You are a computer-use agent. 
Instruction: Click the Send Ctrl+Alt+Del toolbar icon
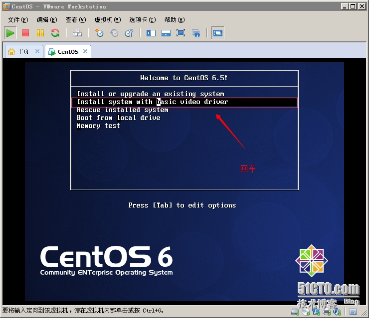[77, 33]
